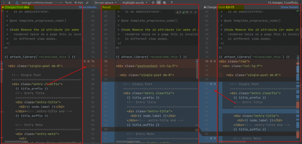Click the lock icon beside 'Changes from ED-75'
The width and height of the screenshot is (302, 144).
point(205,7)
